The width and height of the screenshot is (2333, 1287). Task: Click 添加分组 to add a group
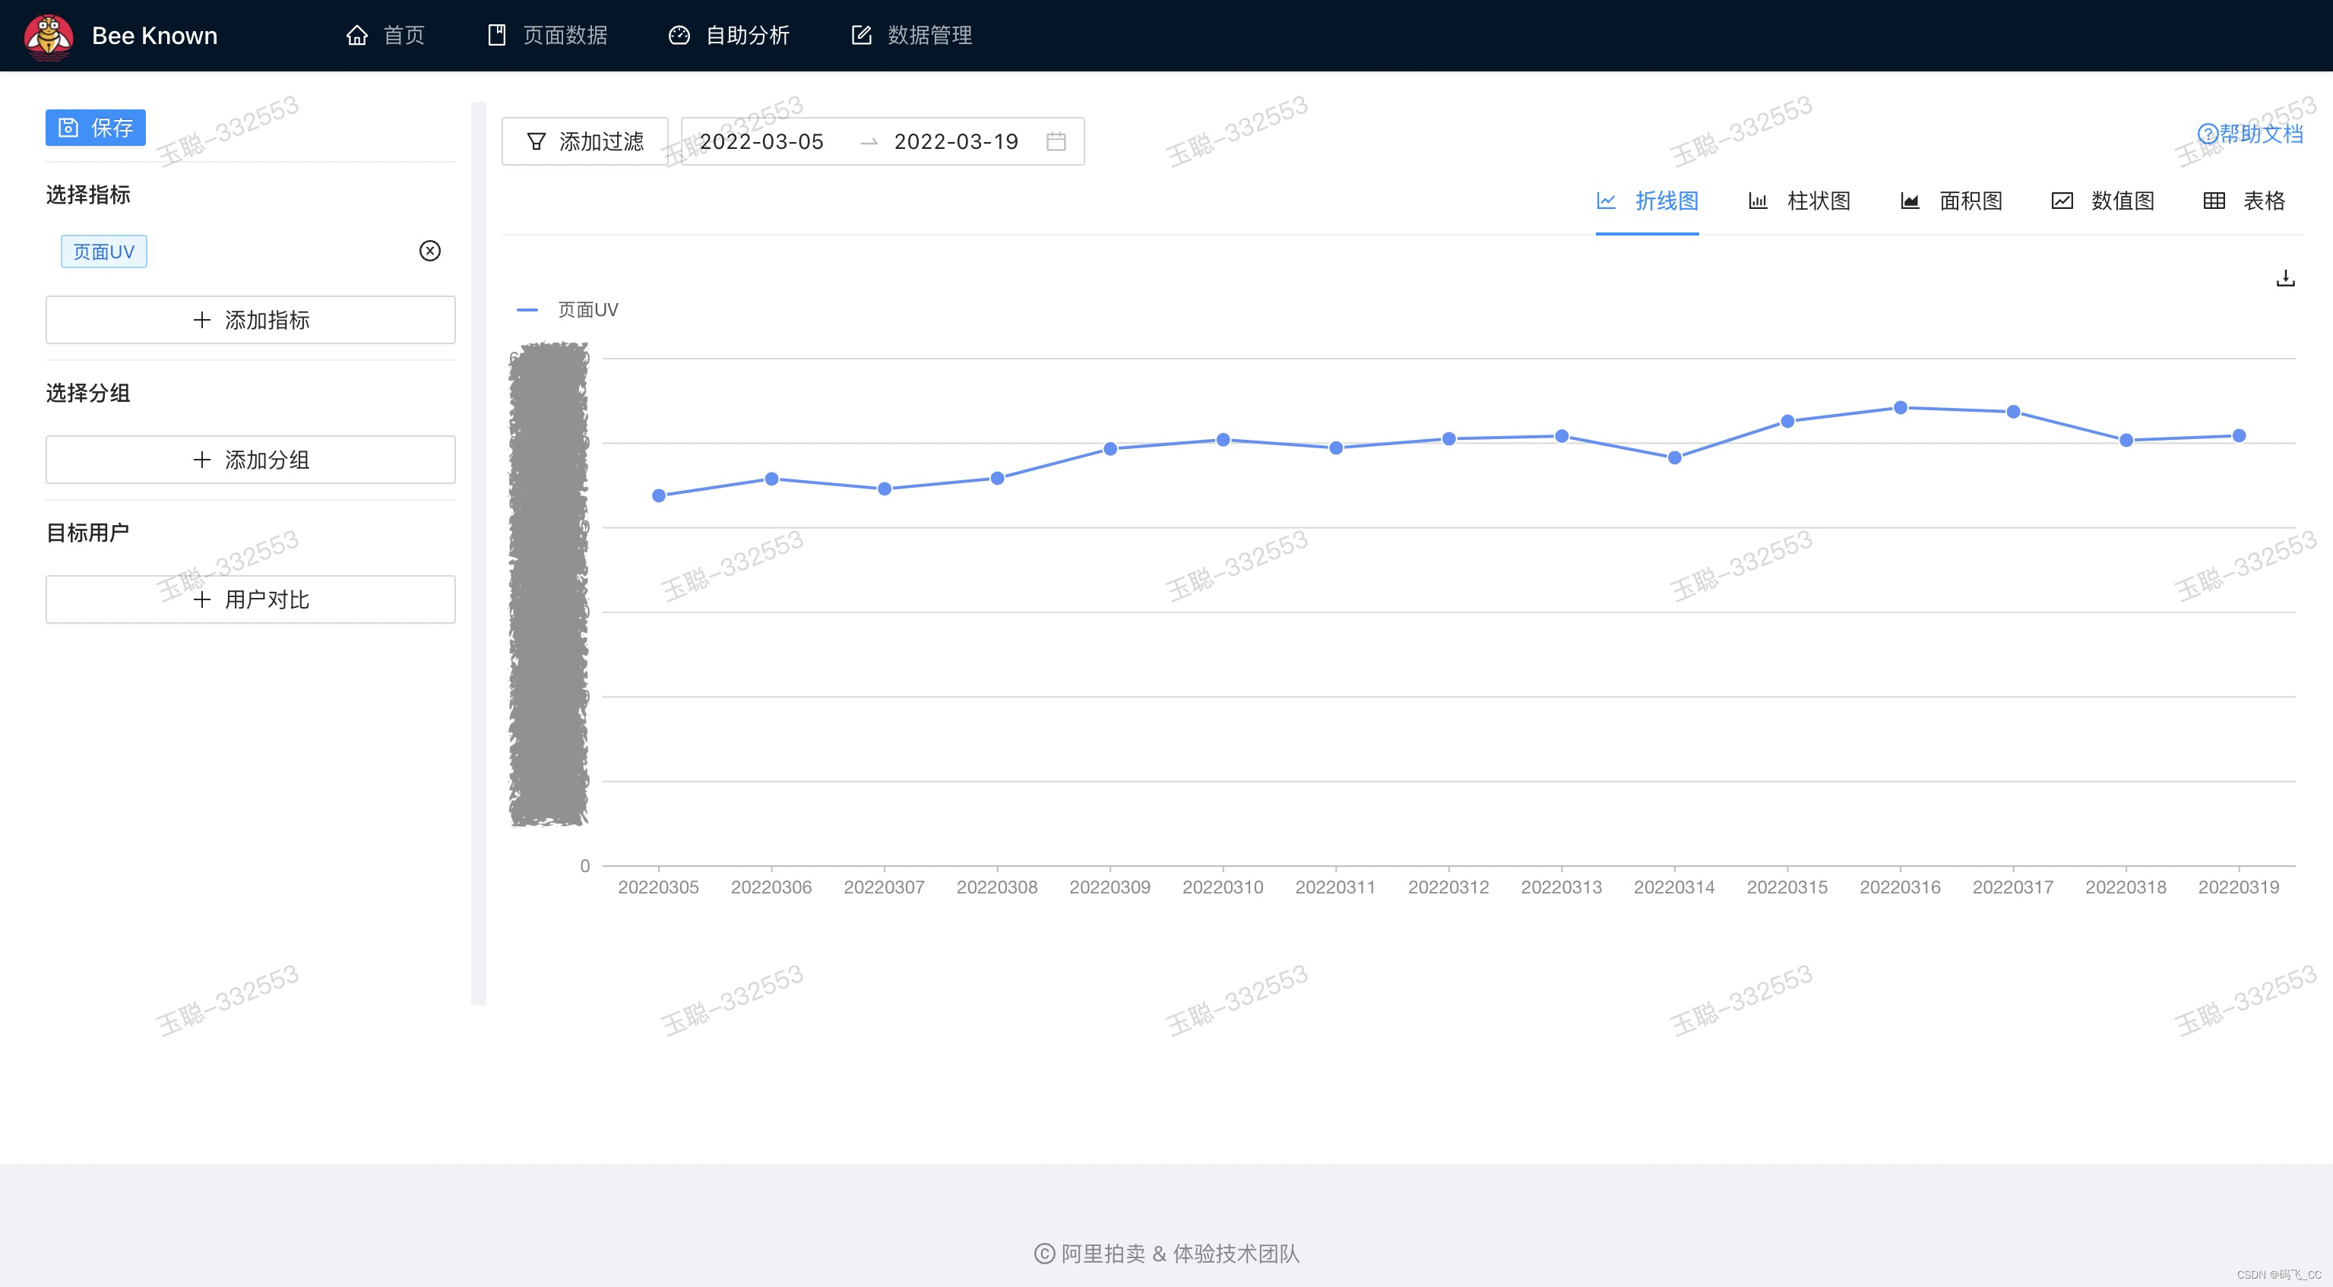click(251, 460)
